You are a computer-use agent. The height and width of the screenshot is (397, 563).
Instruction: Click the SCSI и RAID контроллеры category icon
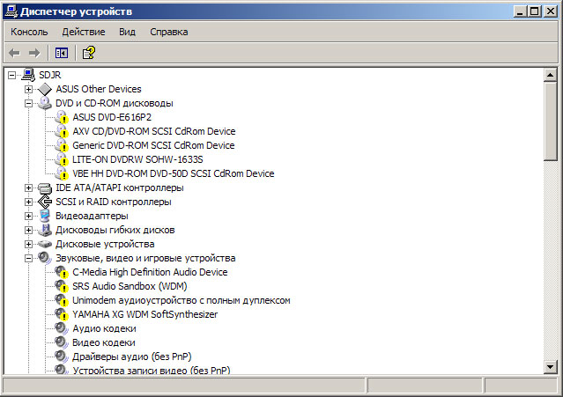click(45, 202)
